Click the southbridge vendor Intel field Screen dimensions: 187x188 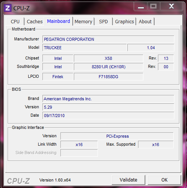58,67
